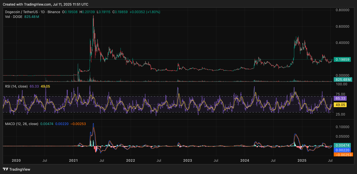
Task: Click the 2020 label on the time axis
Action: [x=16, y=161]
